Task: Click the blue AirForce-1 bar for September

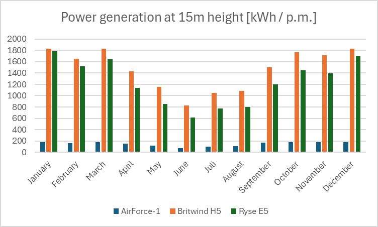Action: click(x=262, y=147)
